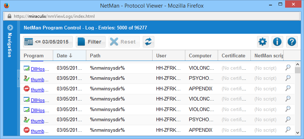Screen dimensions: 304x139
Task: Select the VIOLONC... computer cell in topmost row
Action: coord(201,68)
